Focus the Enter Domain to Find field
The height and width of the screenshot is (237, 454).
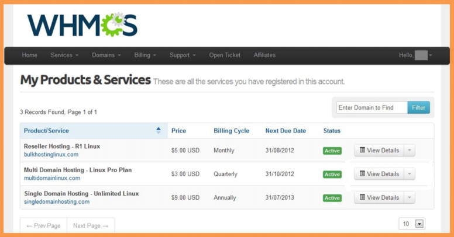pyautogui.click(x=372, y=107)
